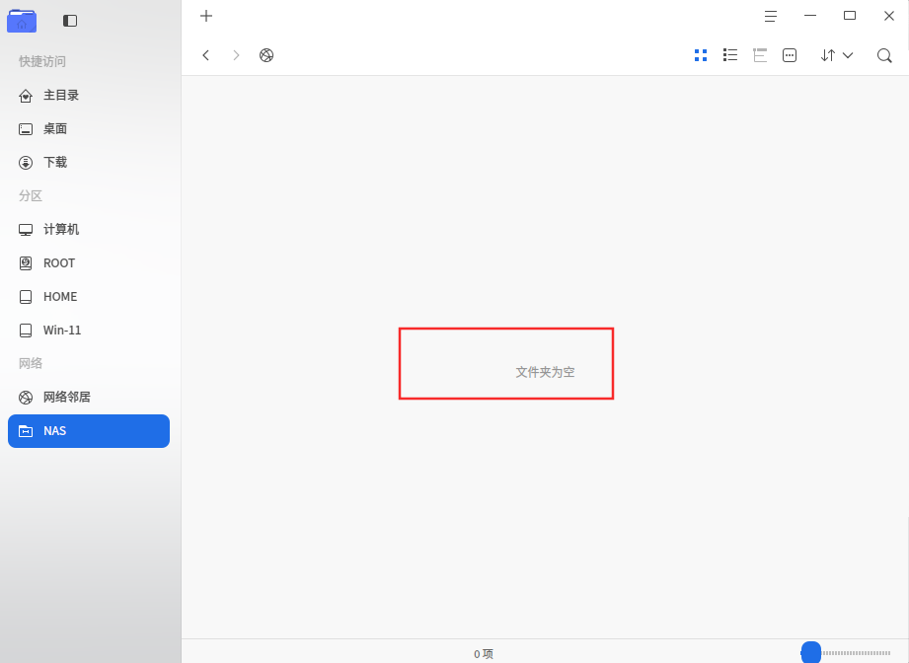Image resolution: width=909 pixels, height=663 pixels.
Task: Toggle the sidebar panel icon
Action: coord(70,21)
